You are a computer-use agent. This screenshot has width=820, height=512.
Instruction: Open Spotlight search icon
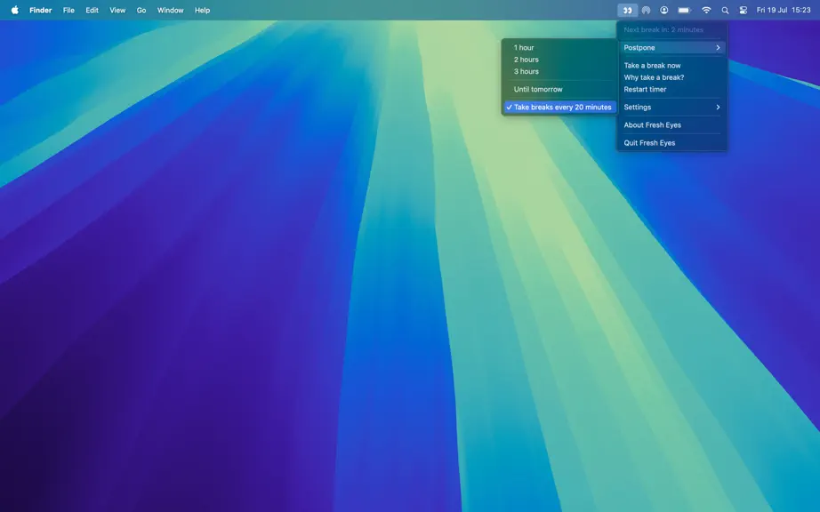(x=725, y=10)
